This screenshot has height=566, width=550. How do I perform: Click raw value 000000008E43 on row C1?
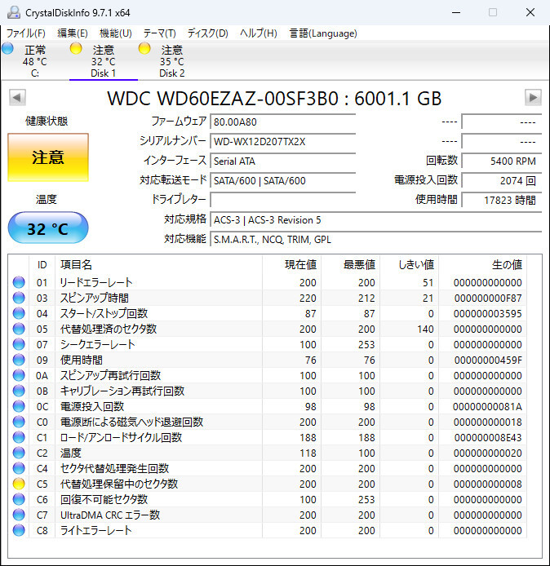tap(488, 437)
